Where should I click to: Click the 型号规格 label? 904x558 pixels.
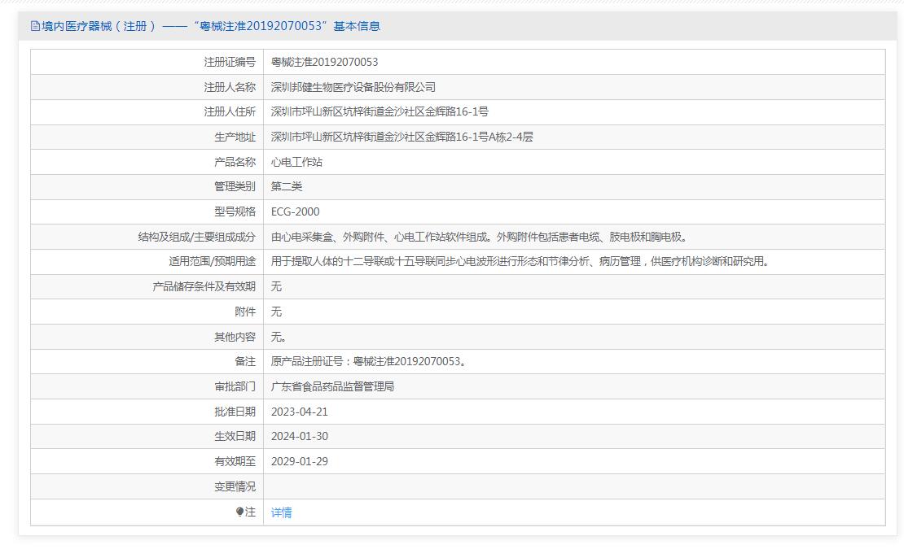point(235,211)
